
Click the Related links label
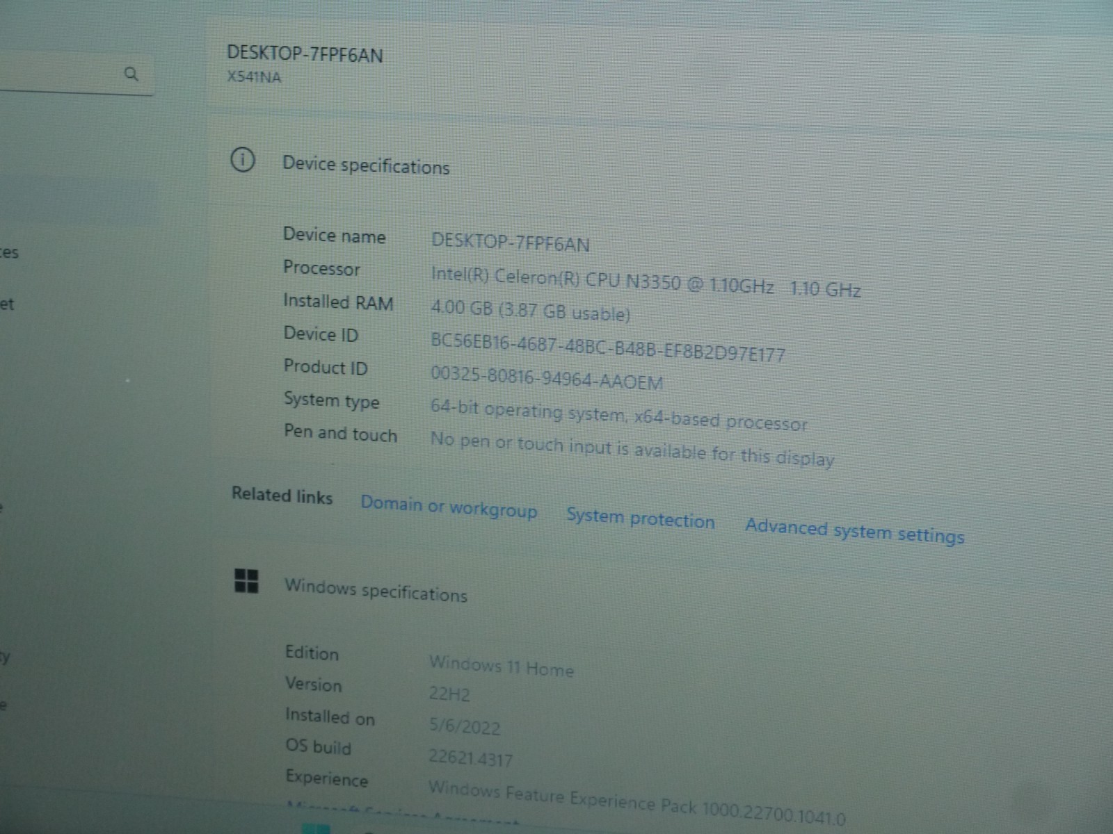[282, 496]
